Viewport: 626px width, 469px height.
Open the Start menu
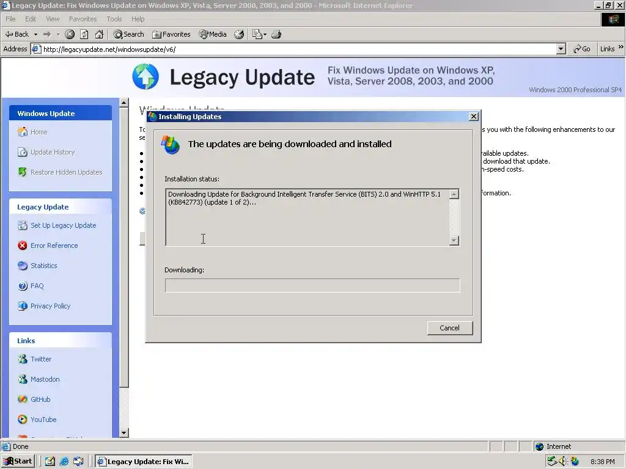coord(18,461)
